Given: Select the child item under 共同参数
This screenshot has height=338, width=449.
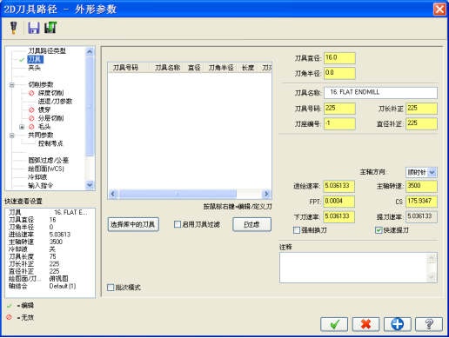Looking at the screenshot, I should pyautogui.click(x=50, y=143).
